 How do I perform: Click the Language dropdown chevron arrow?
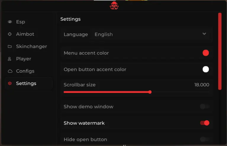point(204,34)
